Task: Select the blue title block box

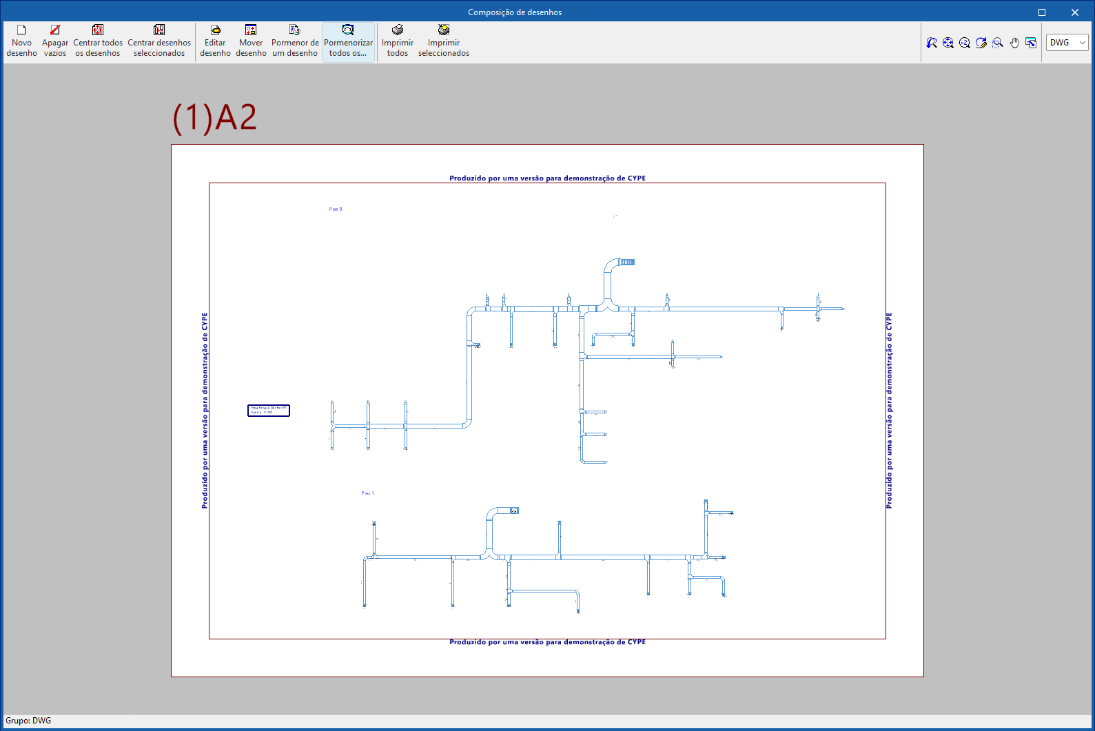Action: click(x=269, y=411)
